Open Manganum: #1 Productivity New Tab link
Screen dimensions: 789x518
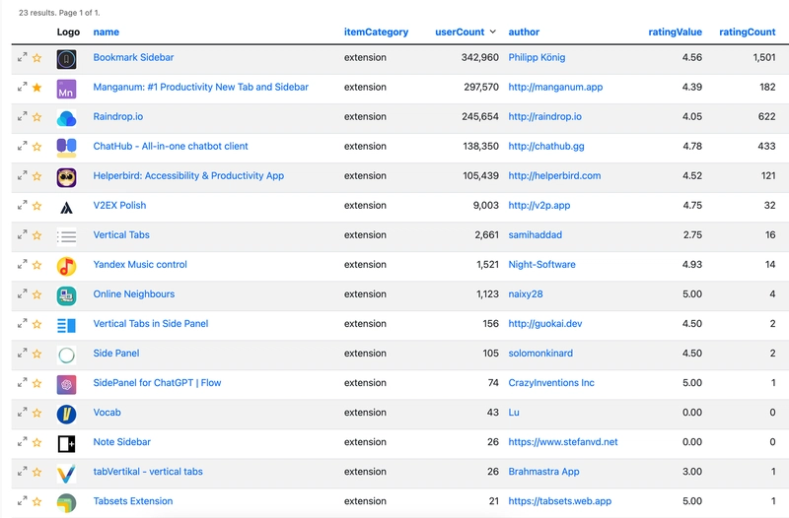[201, 87]
